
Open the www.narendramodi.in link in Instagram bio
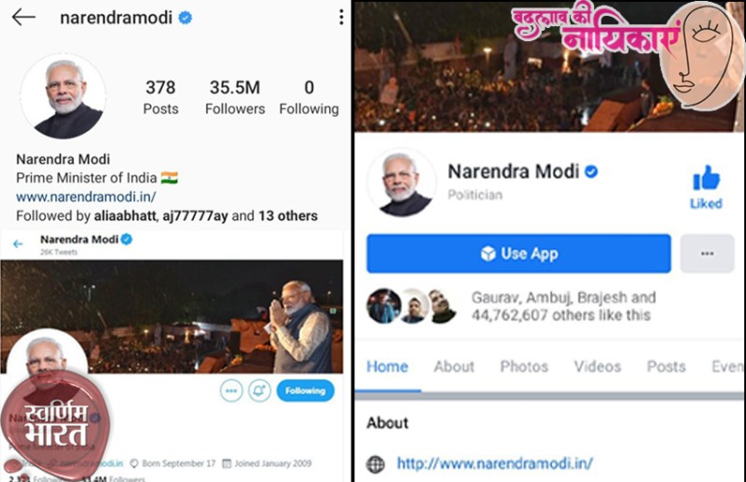86,197
